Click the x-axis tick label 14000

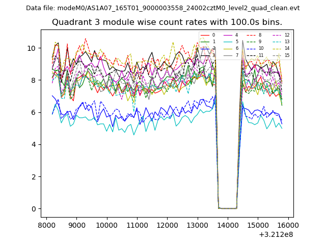click(x=228, y=225)
